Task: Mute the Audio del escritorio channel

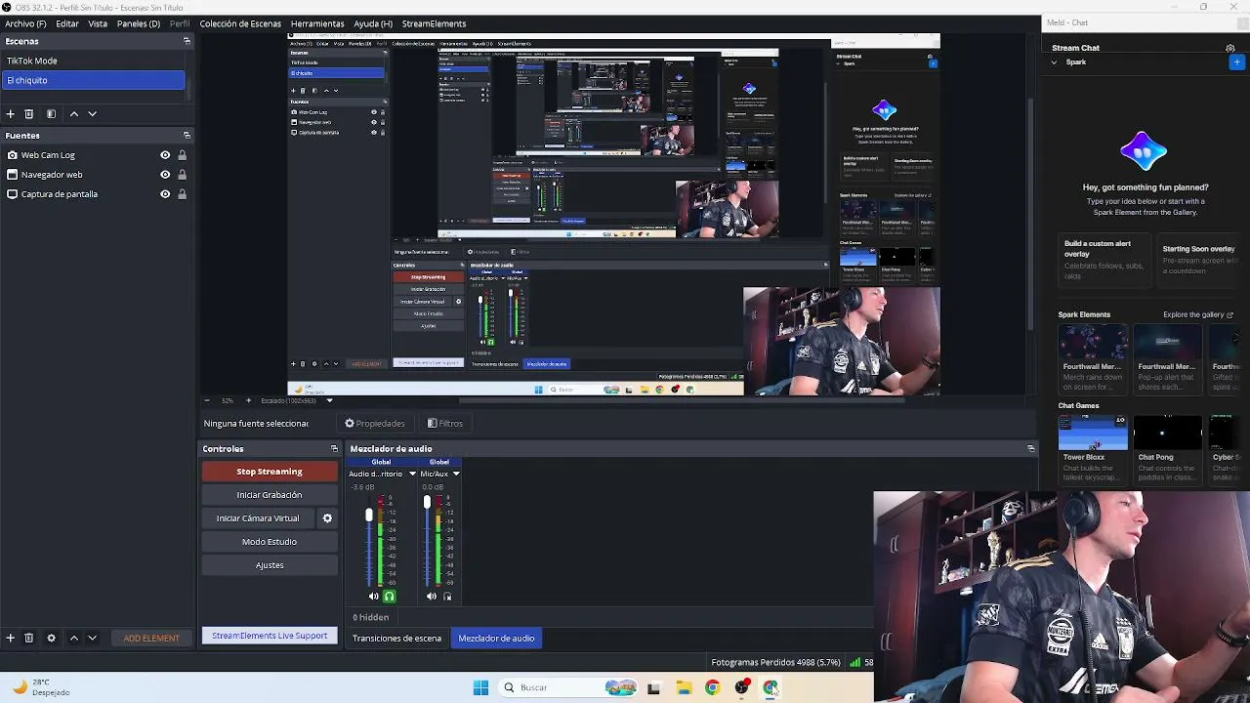Action: (x=373, y=597)
